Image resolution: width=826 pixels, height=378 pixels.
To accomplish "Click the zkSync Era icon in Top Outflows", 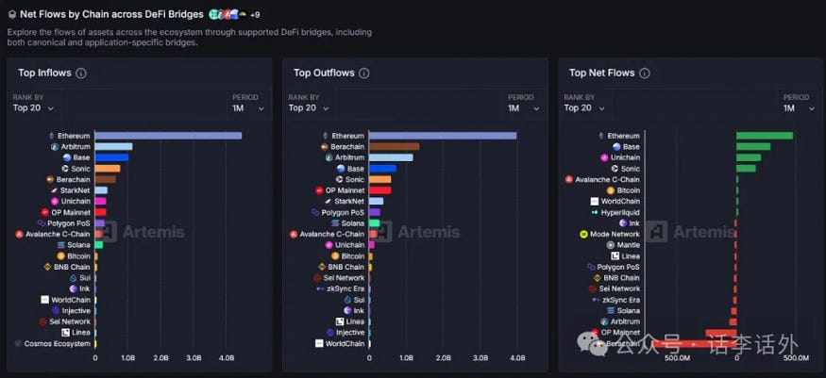I will 320,288.
